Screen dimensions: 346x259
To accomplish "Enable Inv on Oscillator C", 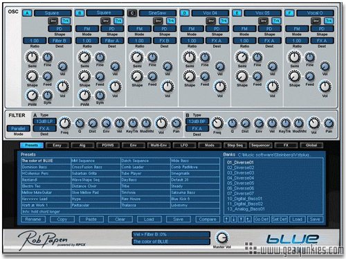I will click(x=158, y=21).
